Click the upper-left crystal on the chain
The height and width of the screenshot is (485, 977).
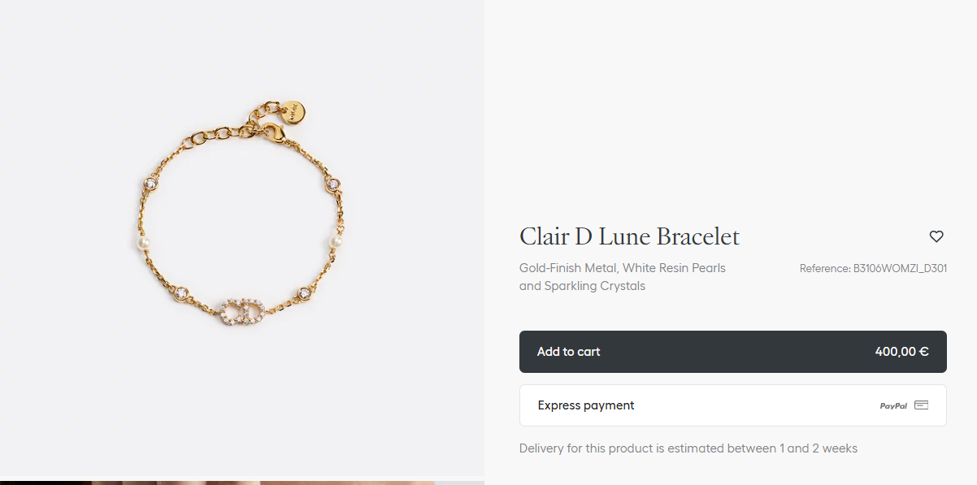150,184
